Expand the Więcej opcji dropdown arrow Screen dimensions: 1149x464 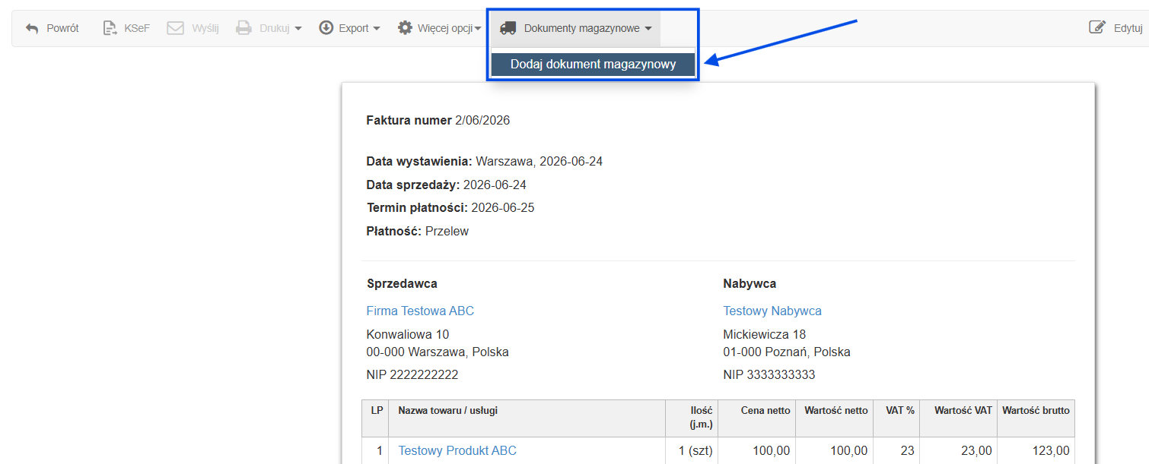click(x=478, y=29)
